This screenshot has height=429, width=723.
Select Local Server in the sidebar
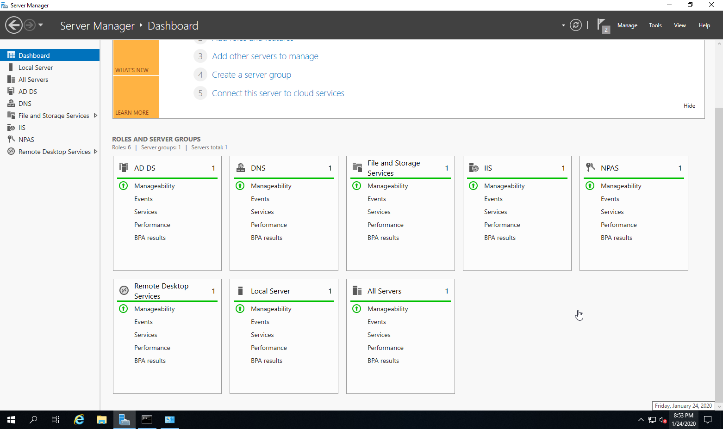coord(50,67)
